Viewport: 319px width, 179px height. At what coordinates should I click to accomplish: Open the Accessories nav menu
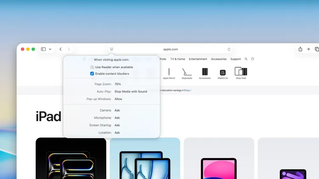(219, 59)
